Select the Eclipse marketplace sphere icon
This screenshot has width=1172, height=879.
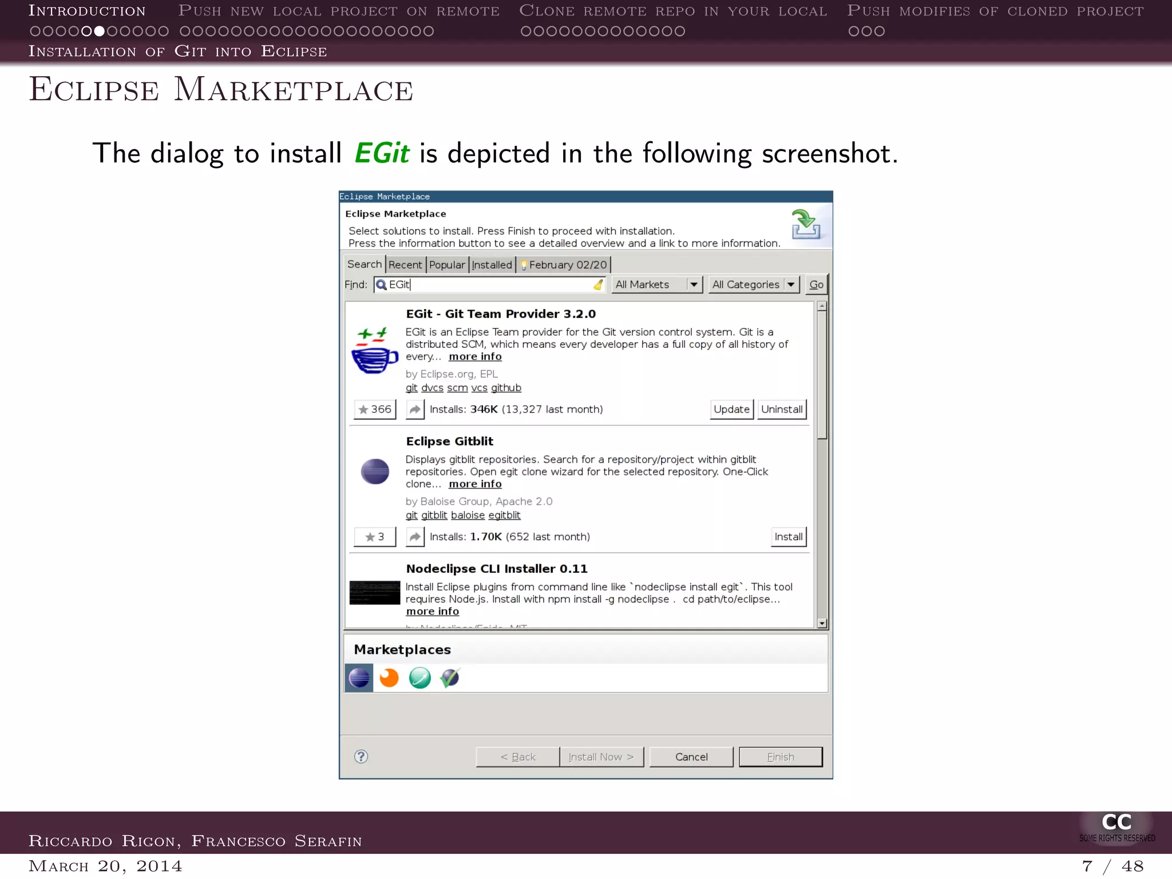click(359, 678)
